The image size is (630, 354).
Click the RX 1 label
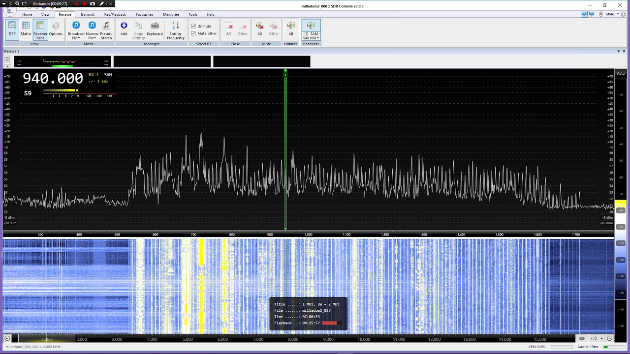[94, 75]
